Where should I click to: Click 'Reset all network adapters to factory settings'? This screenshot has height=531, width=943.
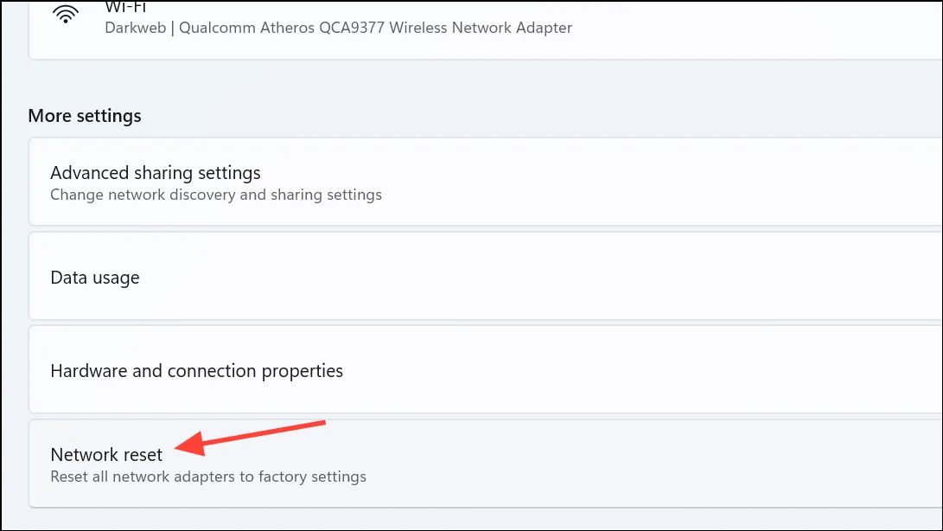pyautogui.click(x=208, y=477)
